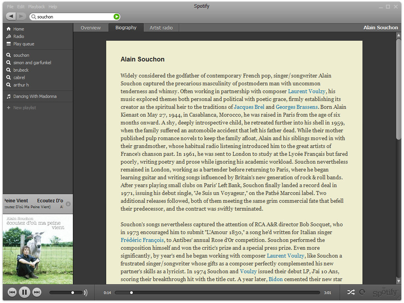Click the standalone Voulzy link
This screenshot has width=404, height=303.
coord(248,272)
